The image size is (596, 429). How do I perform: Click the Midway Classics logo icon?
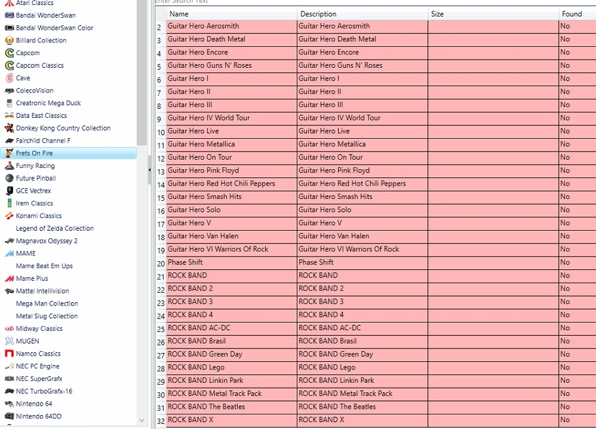pos(9,329)
